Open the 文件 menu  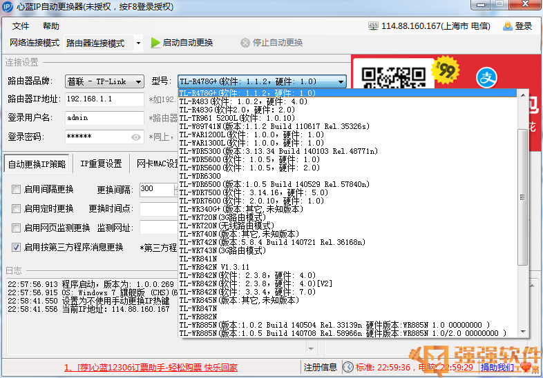click(21, 26)
